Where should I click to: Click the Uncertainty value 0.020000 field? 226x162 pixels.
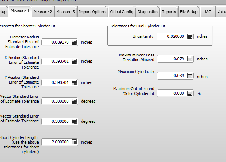[172, 37]
